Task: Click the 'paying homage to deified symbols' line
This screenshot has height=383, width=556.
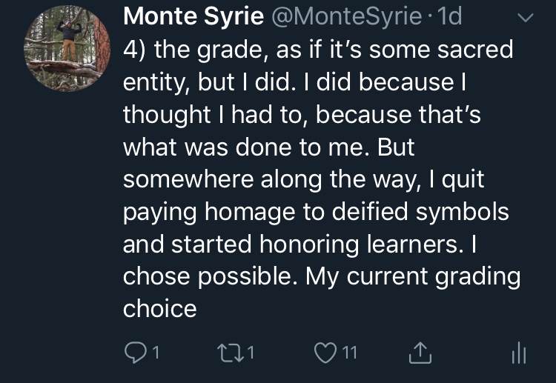Action: point(315,212)
